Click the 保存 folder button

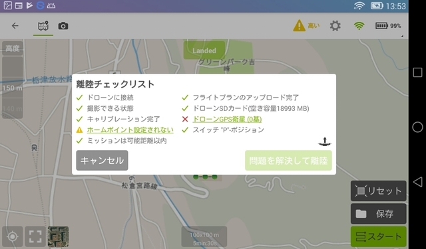pos(379,214)
